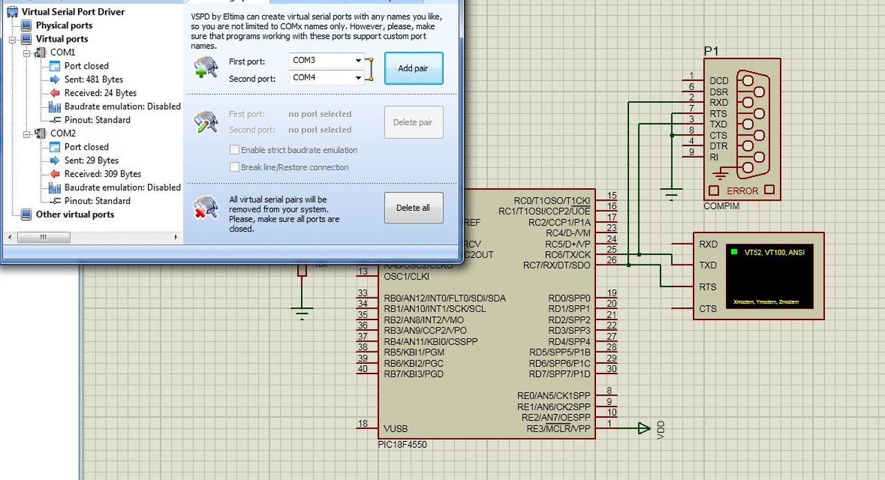Click the delete pair pencil icon
Image resolution: width=885 pixels, height=480 pixels.
click(205, 122)
